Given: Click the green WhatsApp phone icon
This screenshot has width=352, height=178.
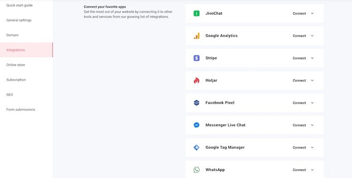Looking at the screenshot, I should pos(196,170).
